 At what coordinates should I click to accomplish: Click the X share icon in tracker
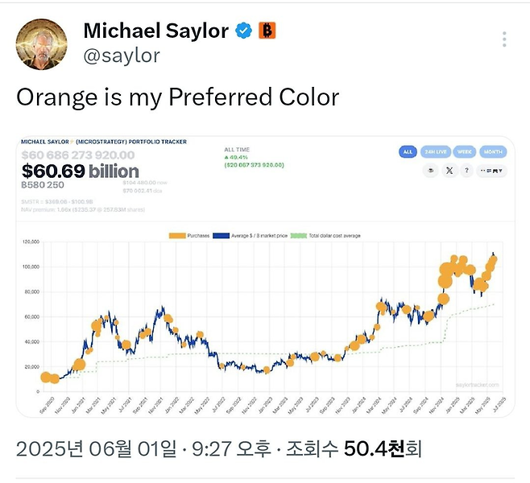(x=449, y=171)
